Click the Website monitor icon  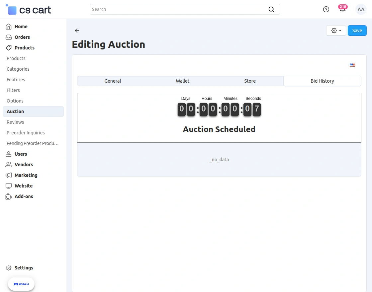point(8,186)
